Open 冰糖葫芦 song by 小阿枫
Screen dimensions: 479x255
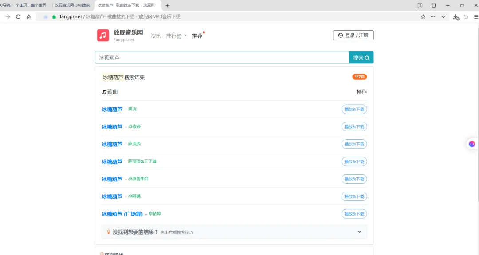tap(112, 196)
